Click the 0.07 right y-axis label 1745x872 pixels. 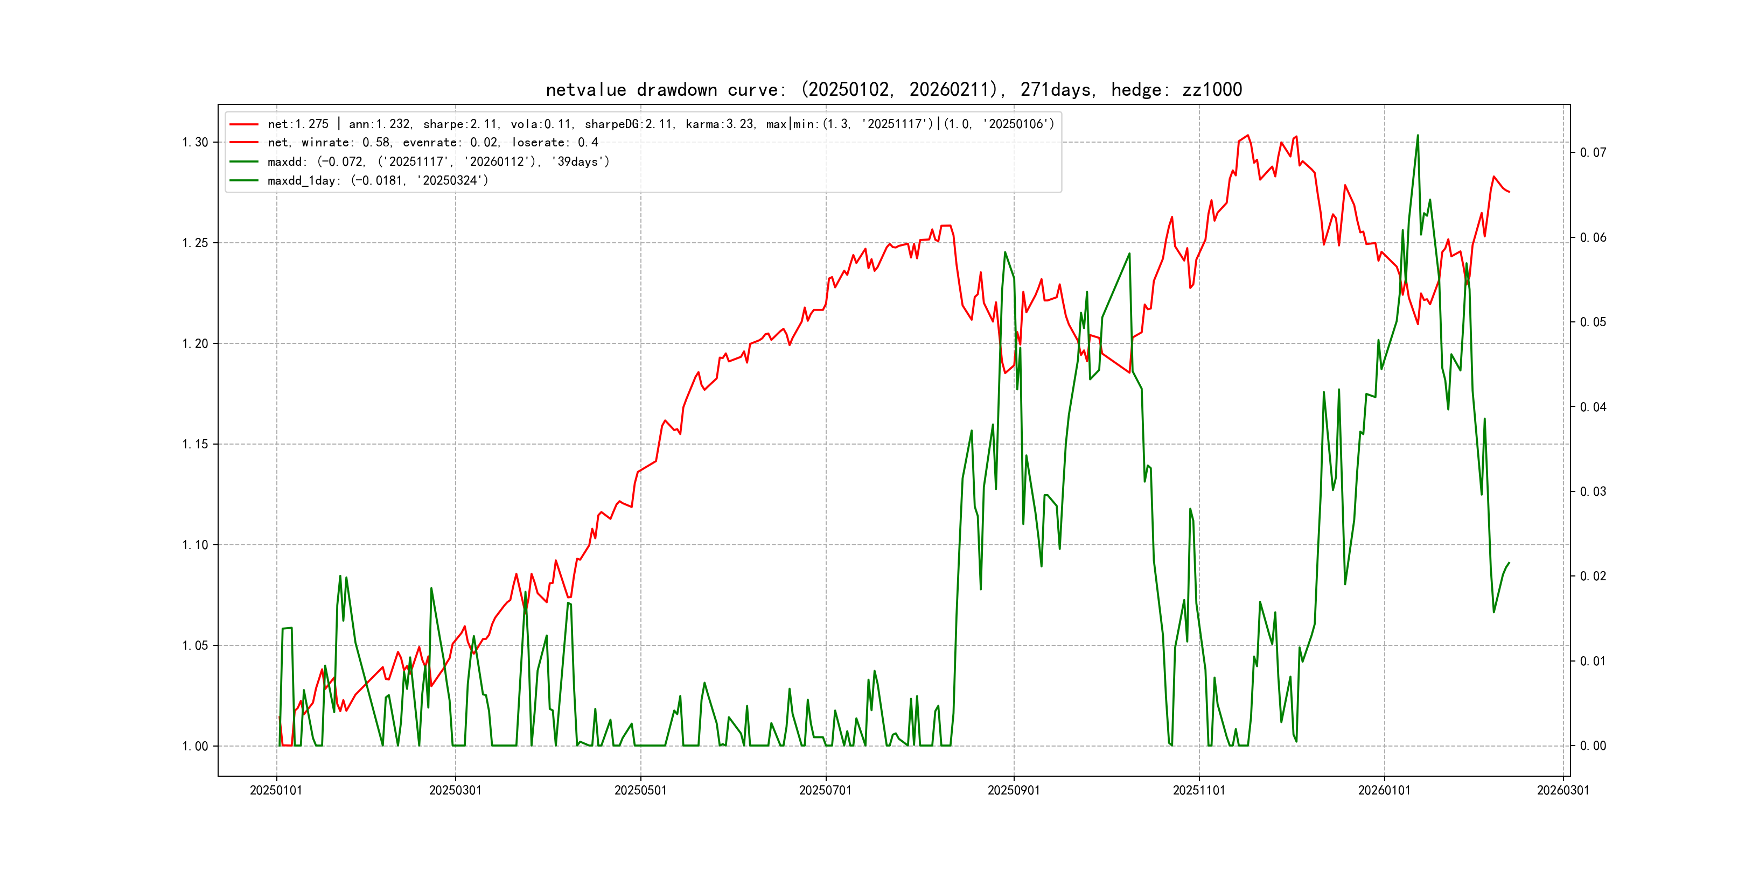click(1593, 153)
